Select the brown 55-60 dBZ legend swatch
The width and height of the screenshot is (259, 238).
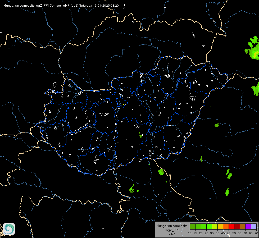tap(243, 226)
